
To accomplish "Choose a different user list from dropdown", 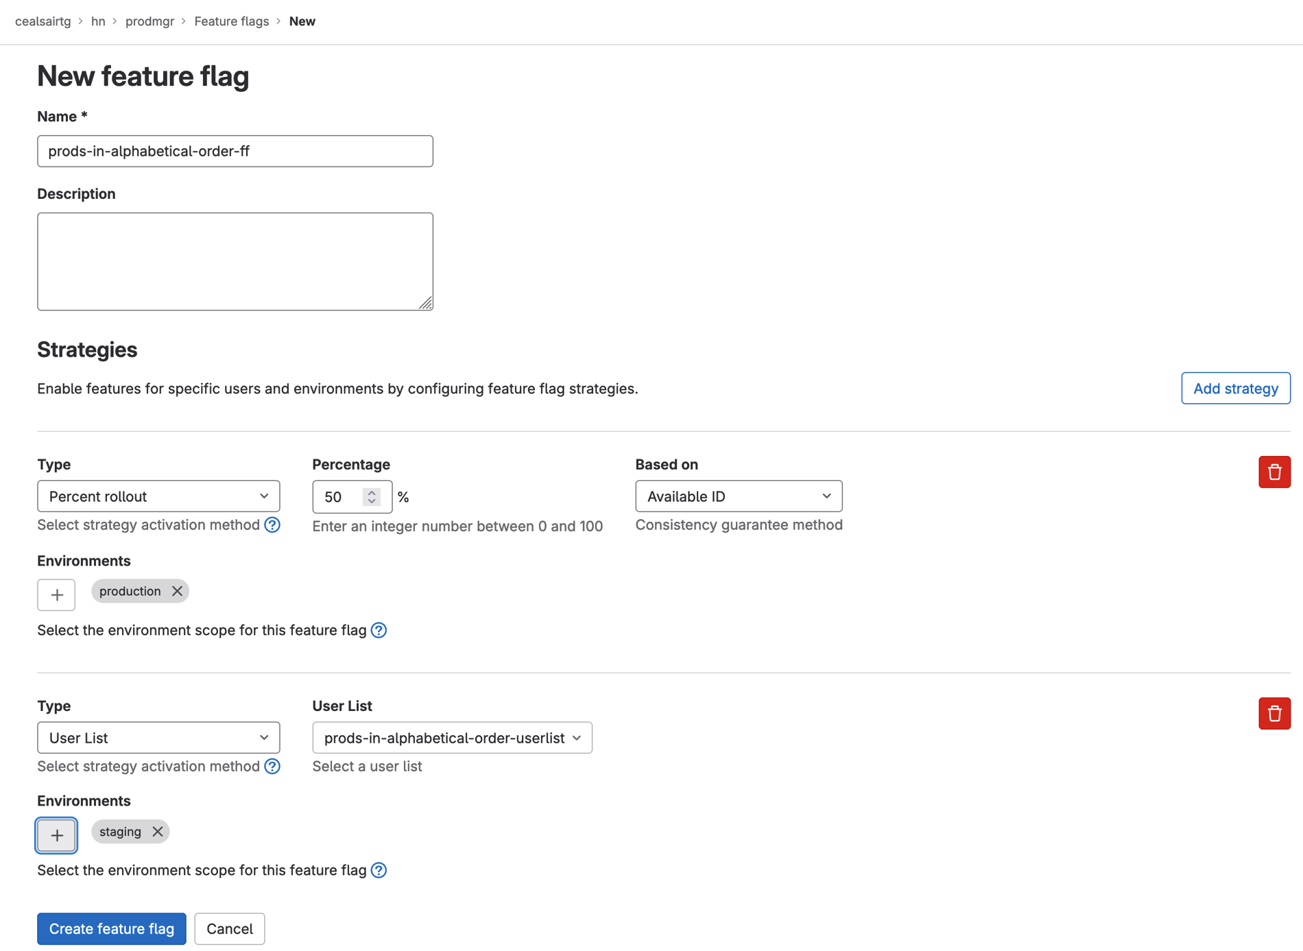I will coord(452,738).
